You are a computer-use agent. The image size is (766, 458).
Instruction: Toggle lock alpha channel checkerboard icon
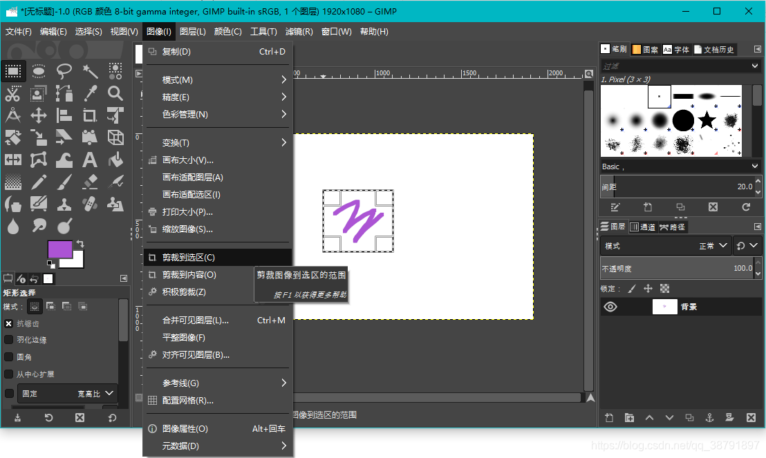click(664, 289)
